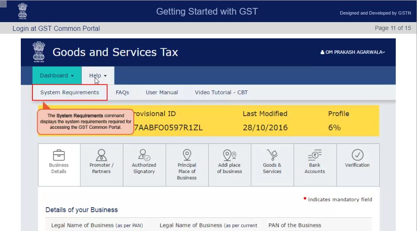Click the Business Details briefcase icon
417x231 pixels.
coord(59,155)
